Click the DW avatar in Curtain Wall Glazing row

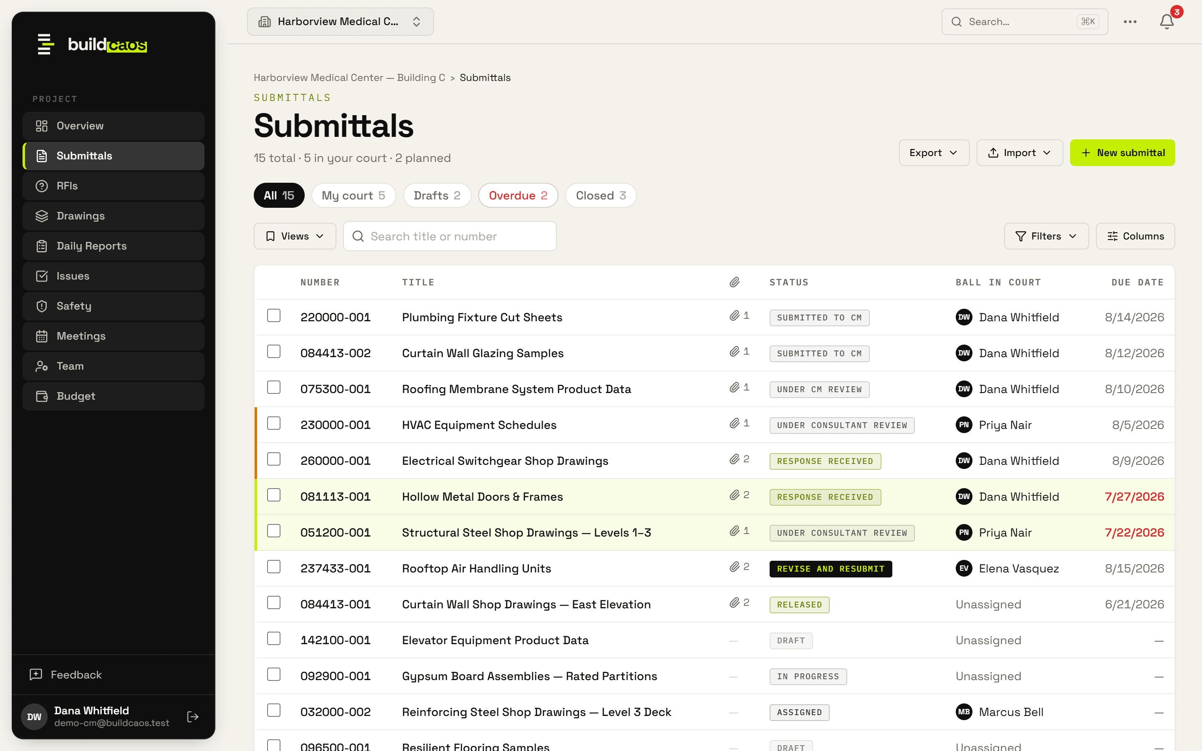coord(964,353)
